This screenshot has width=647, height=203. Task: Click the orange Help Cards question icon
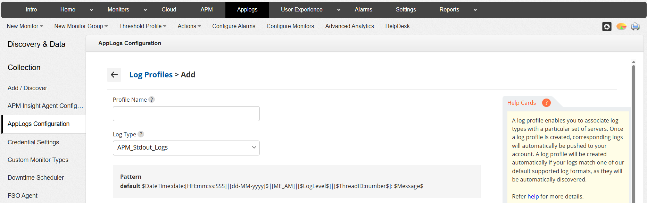coord(546,103)
